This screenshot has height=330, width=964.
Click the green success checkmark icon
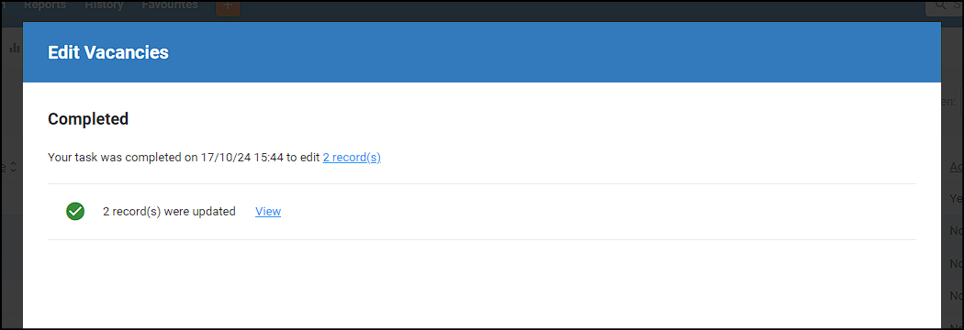75,212
